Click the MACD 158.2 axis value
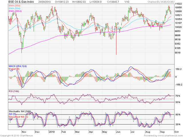The image size is (183, 137). point(178,69)
